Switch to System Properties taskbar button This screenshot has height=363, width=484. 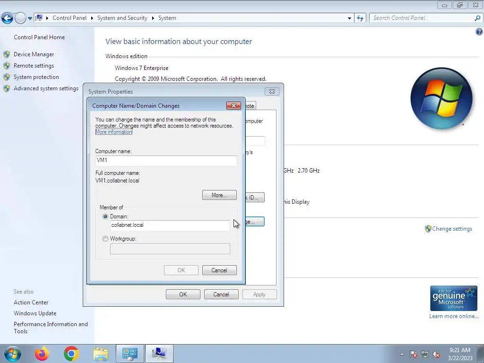(159, 354)
